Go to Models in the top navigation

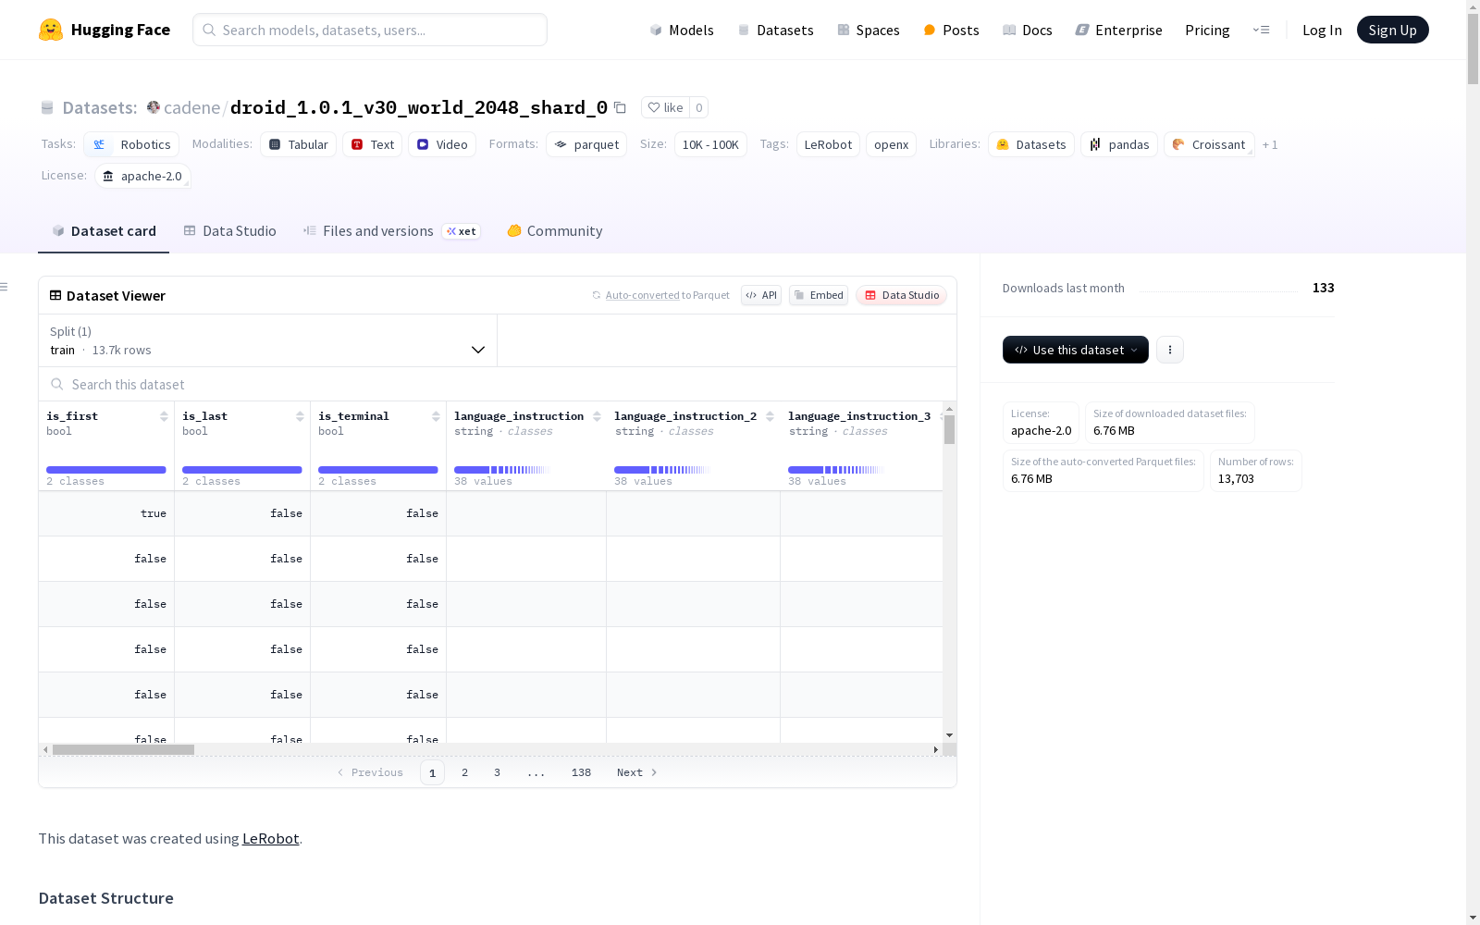pyautogui.click(x=682, y=30)
